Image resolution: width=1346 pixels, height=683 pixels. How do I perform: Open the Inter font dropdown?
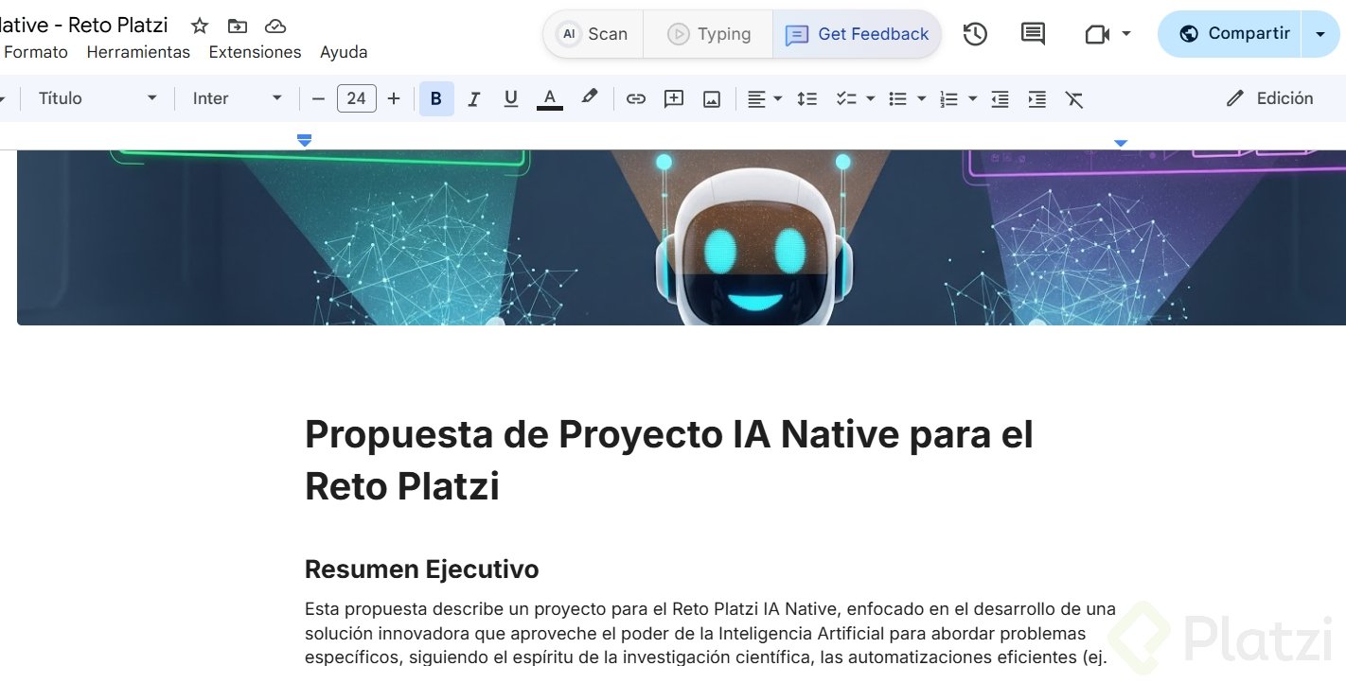[x=238, y=98]
